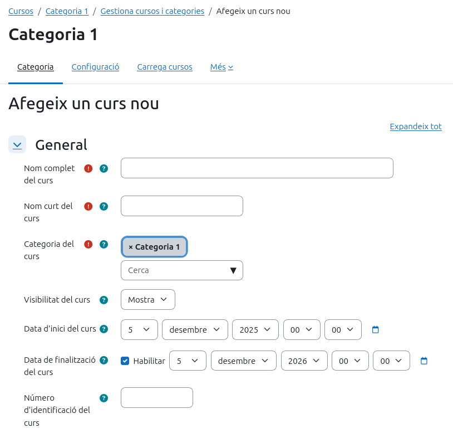Open the Més tab menu
The height and width of the screenshot is (433, 453).
[221, 67]
